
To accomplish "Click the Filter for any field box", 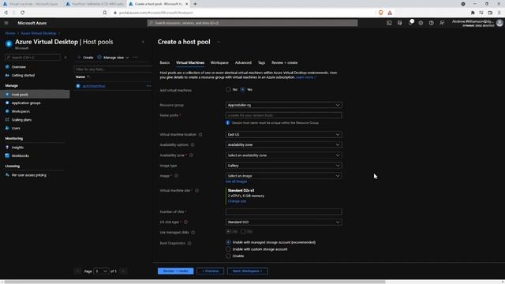I will pyautogui.click(x=113, y=69).
